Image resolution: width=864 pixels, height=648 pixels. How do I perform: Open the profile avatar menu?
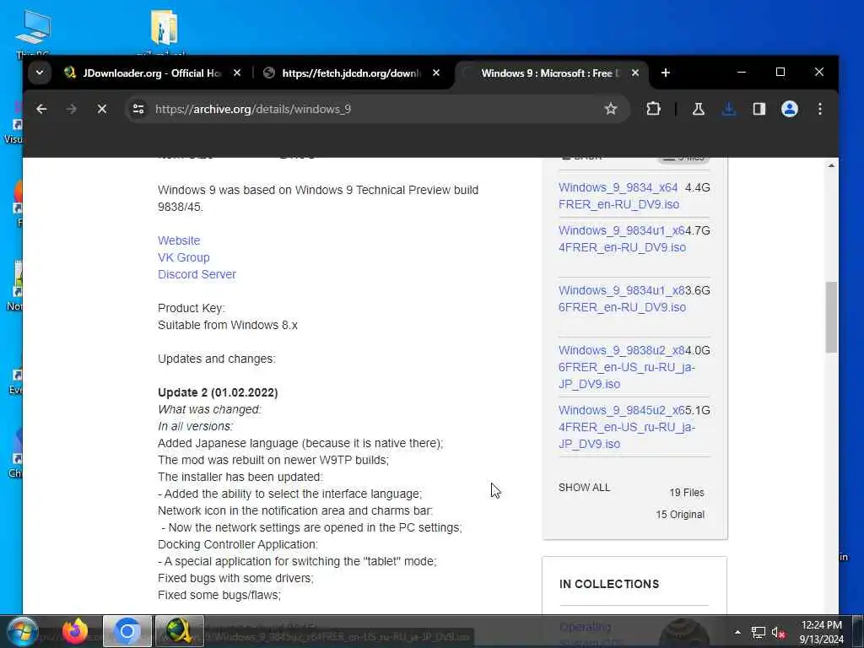(790, 109)
